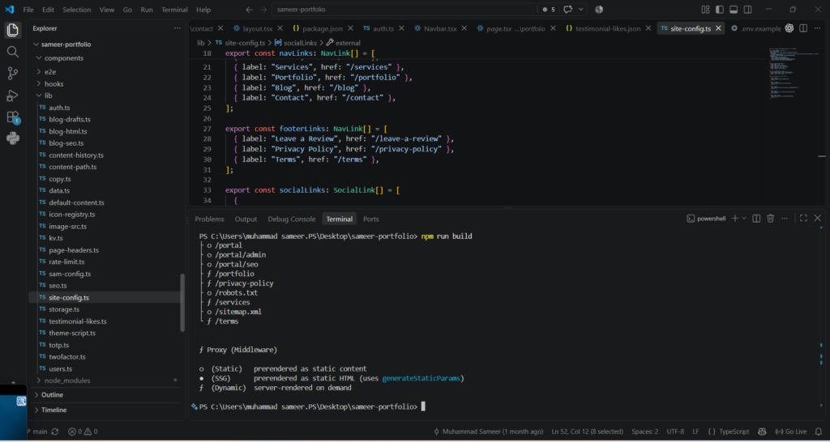Switch to the Ports panel tab
This screenshot has height=442, width=830.
[371, 219]
